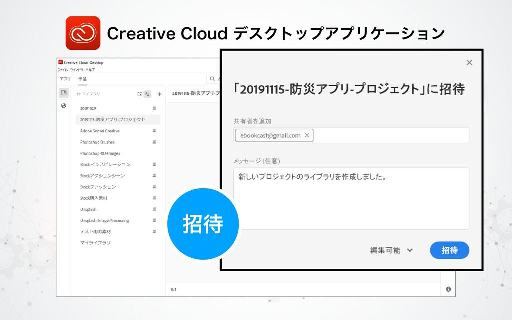Open the ウィンドウ menu
The height and width of the screenshot is (320, 512).
[77, 70]
